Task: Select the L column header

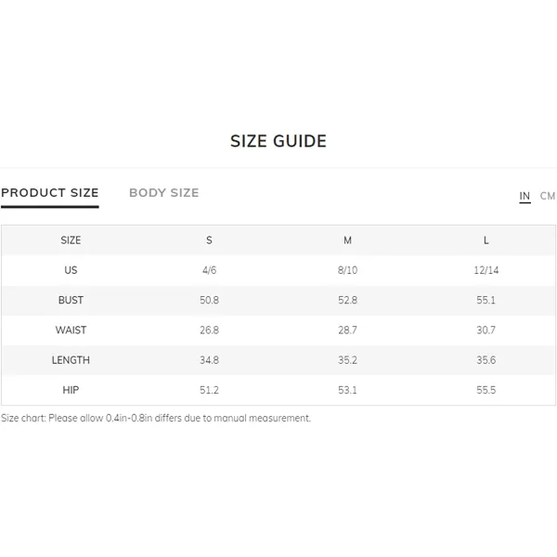Action: click(x=486, y=240)
